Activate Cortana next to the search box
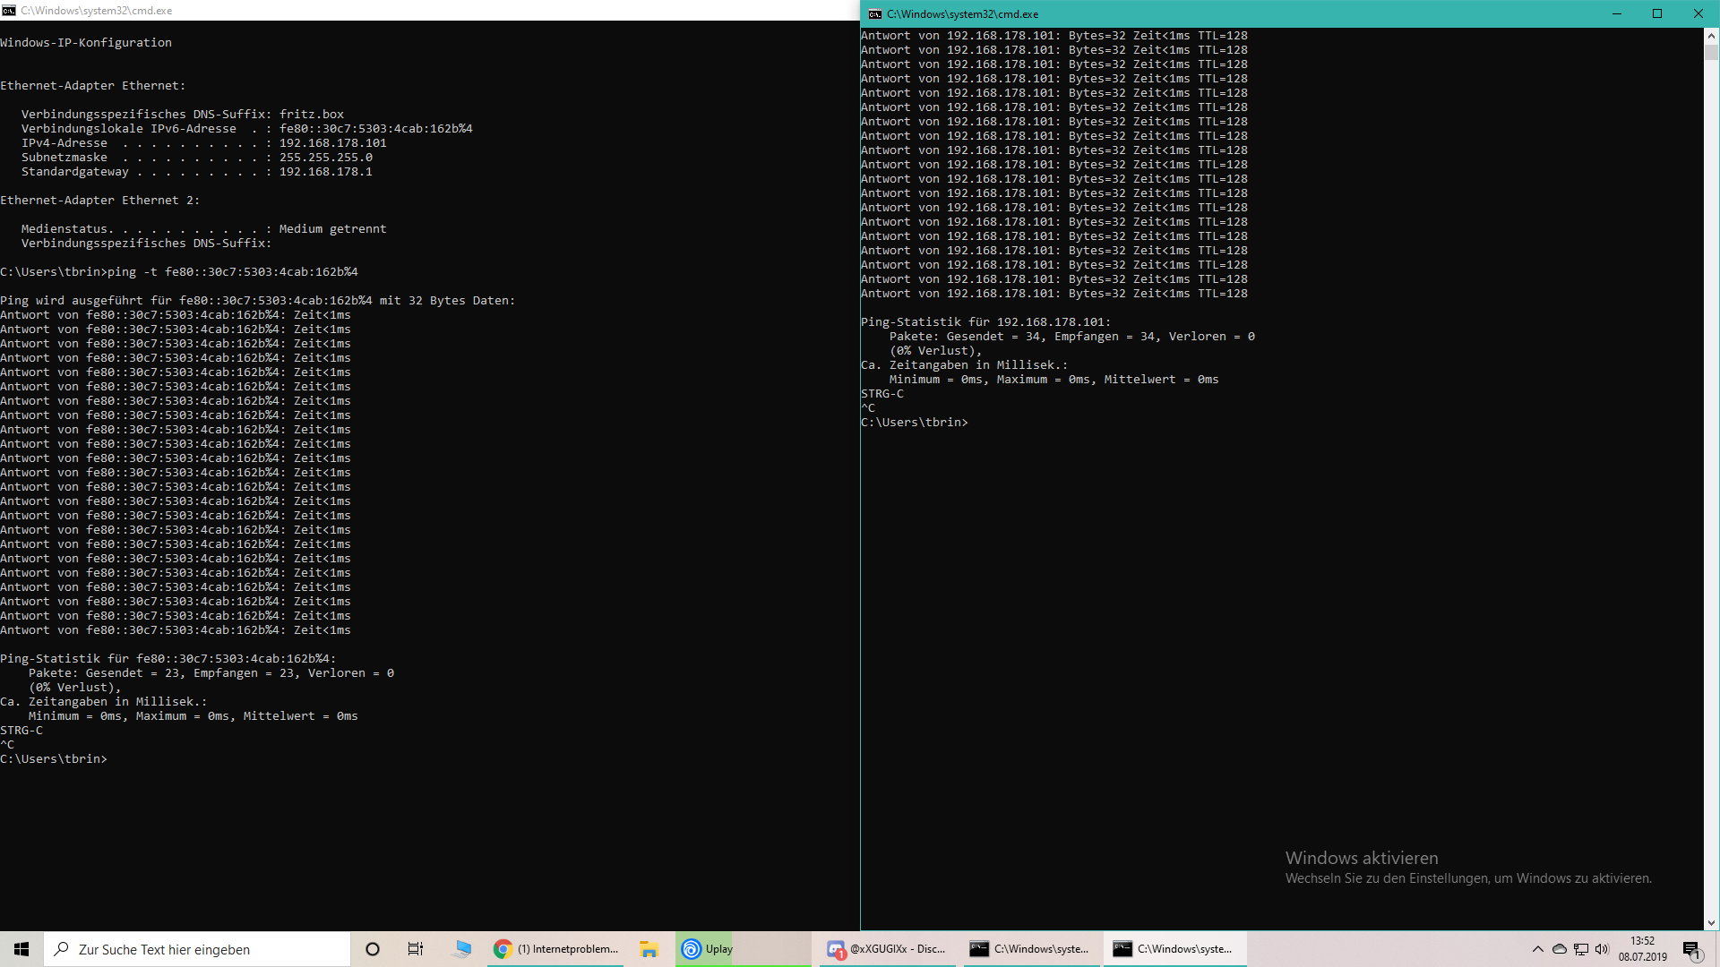Screen dimensions: 1720x967 point(373,948)
